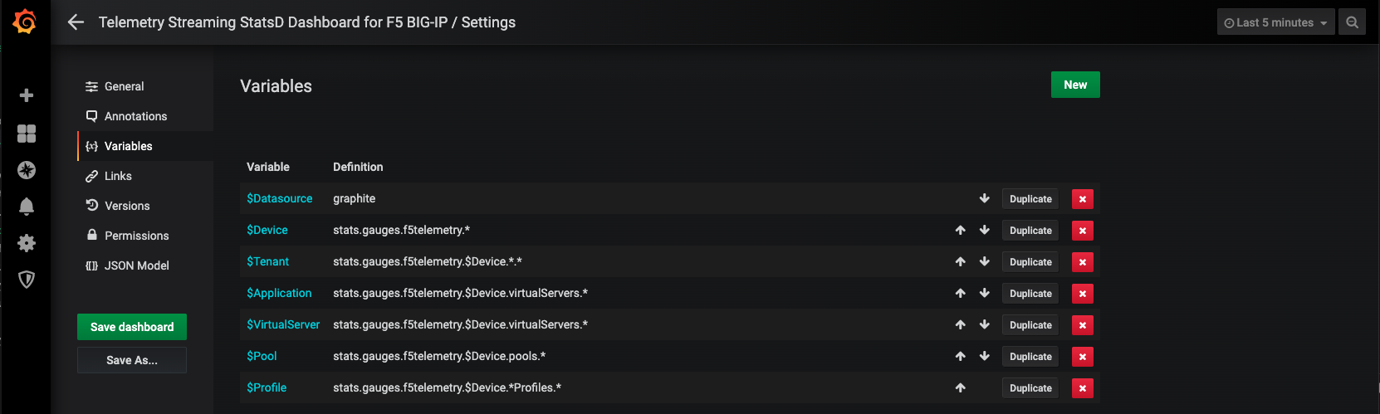The height and width of the screenshot is (414, 1380).
Task: Click the Grafana logo icon
Action: [x=25, y=22]
